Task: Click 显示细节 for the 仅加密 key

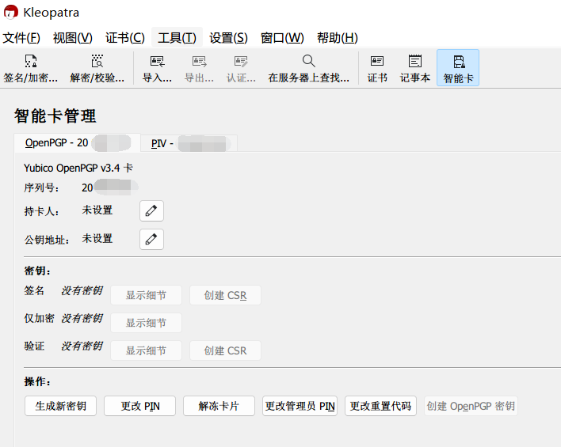Action: (x=146, y=323)
